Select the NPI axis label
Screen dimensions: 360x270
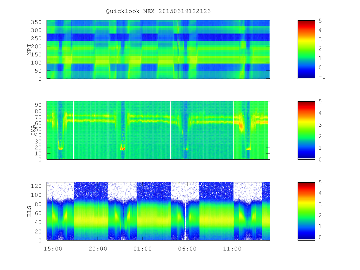tap(29, 50)
